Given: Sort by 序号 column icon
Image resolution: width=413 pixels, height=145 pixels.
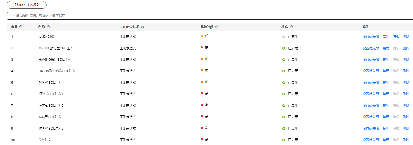Looking at the screenshot, I should 21,27.
